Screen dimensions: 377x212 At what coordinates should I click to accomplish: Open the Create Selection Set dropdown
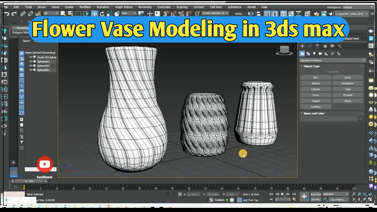(215, 14)
